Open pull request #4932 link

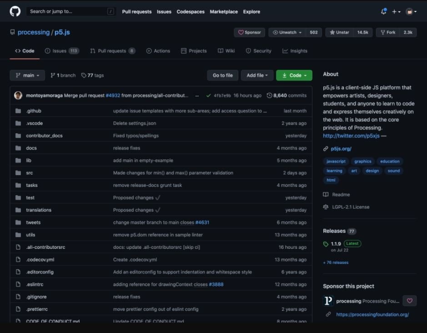point(113,96)
